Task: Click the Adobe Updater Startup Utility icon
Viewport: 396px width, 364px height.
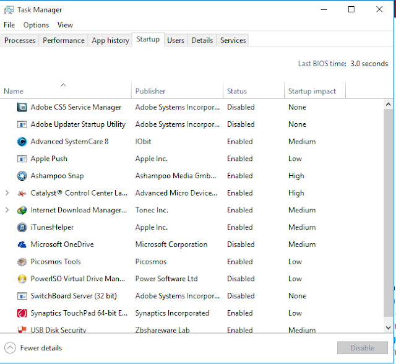Action: [22, 124]
